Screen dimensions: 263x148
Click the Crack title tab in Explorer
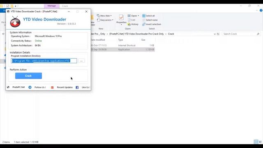click(65, 6)
